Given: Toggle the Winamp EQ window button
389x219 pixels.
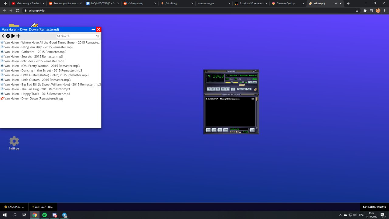Looking at the screenshot, I should pos(250,82).
